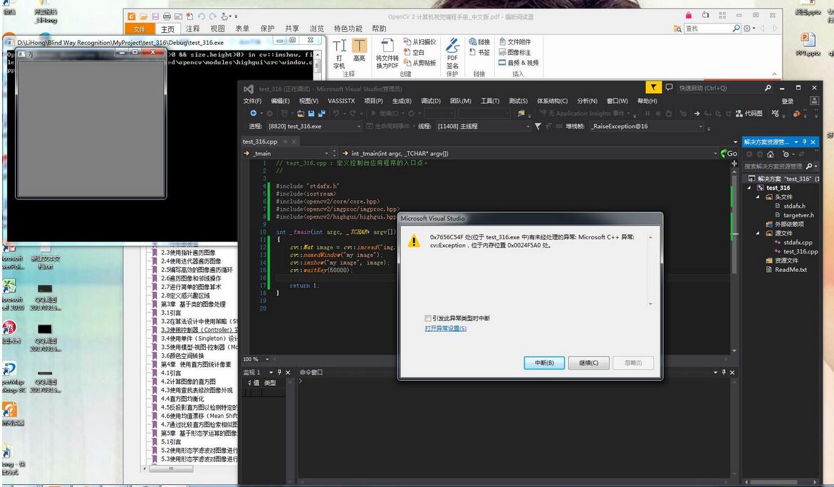
Task: Click the dialog message scroll down arrow
Action: click(x=650, y=303)
